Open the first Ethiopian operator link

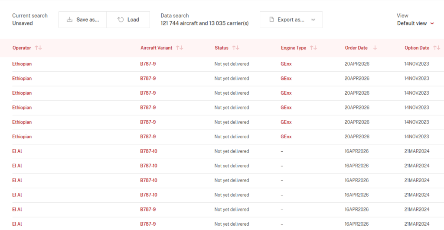coord(22,64)
